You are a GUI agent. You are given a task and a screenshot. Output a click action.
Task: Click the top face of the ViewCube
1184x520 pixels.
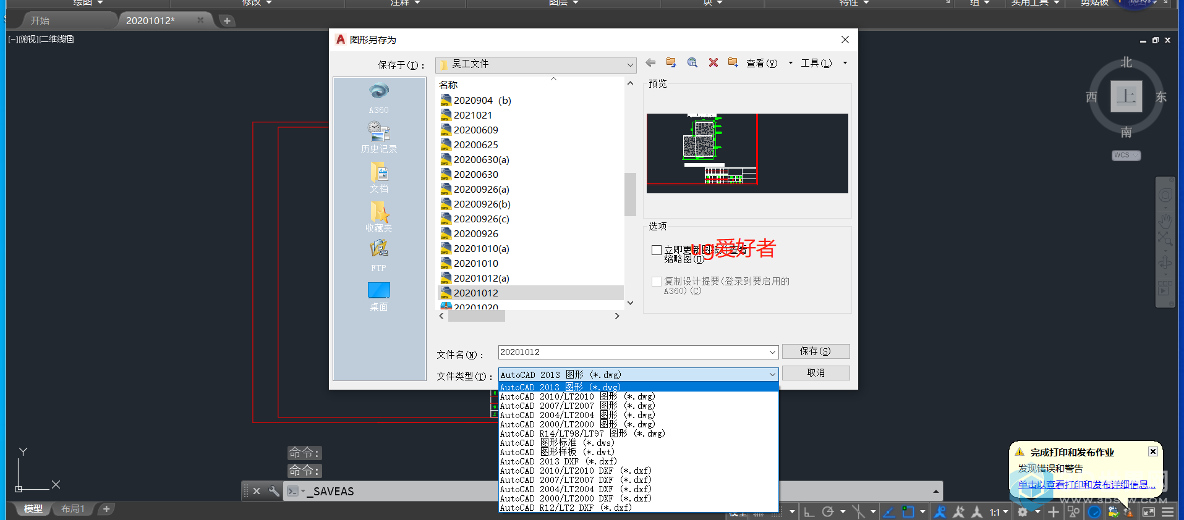click(x=1126, y=96)
